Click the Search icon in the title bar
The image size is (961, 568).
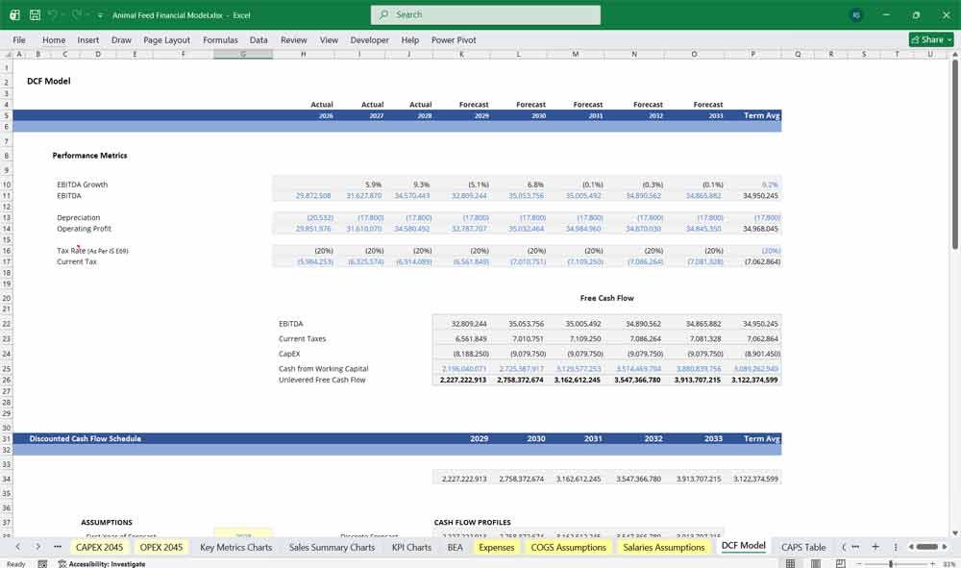point(382,15)
